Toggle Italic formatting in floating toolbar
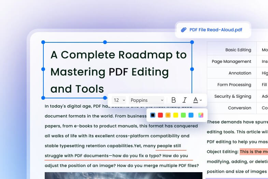Screen dimensions: 268x179 [x=184, y=100]
